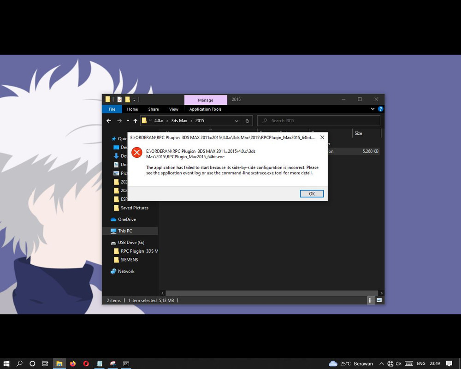The height and width of the screenshot is (369, 461).
Task: Open the Windows Start menu
Action: [6, 363]
